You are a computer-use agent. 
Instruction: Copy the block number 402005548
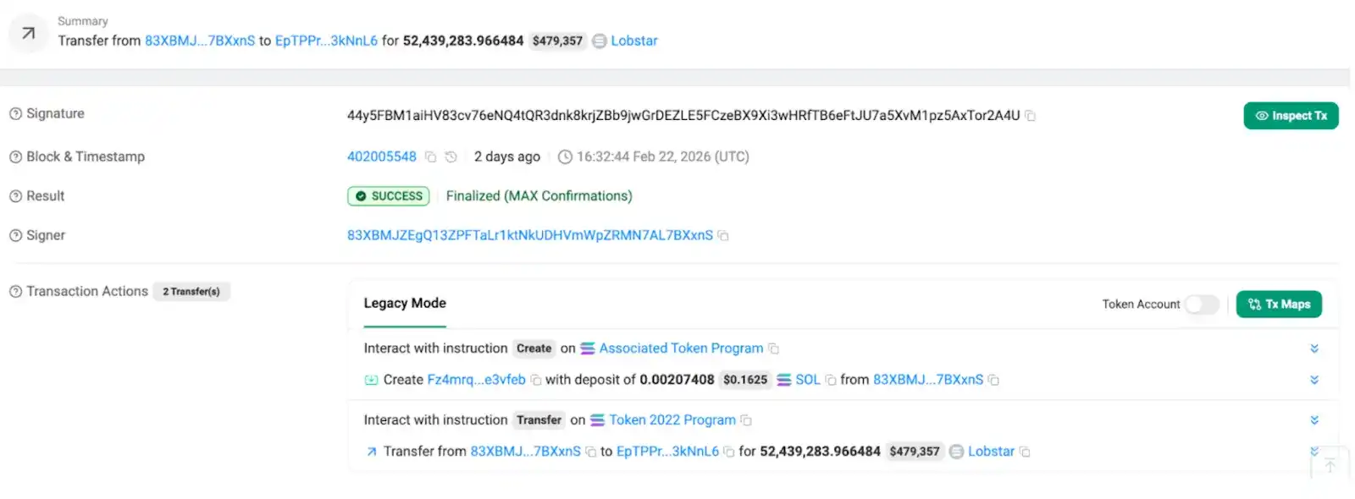(x=430, y=156)
